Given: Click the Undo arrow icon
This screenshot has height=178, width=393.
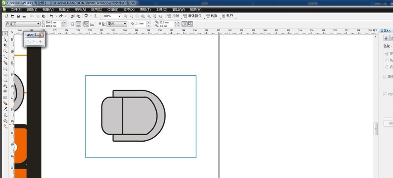Looking at the screenshot, I should (x=51, y=16).
